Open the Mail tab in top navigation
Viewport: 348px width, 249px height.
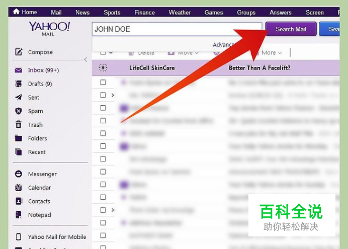pyautogui.click(x=56, y=13)
